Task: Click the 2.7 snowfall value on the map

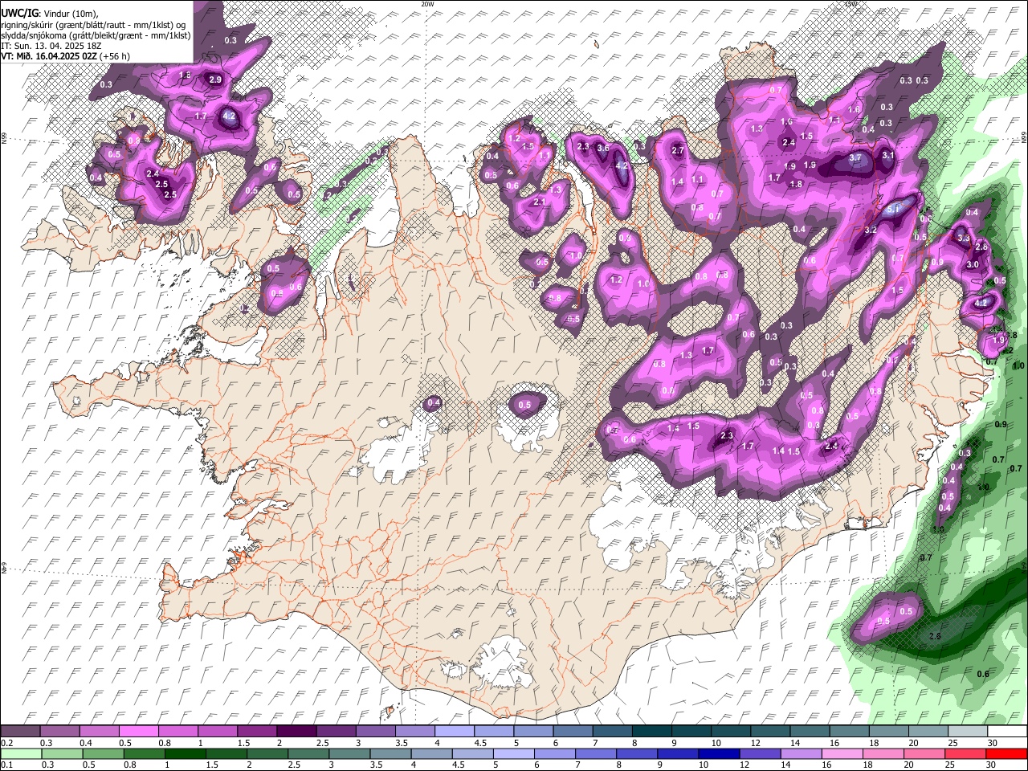Action: pos(678,150)
